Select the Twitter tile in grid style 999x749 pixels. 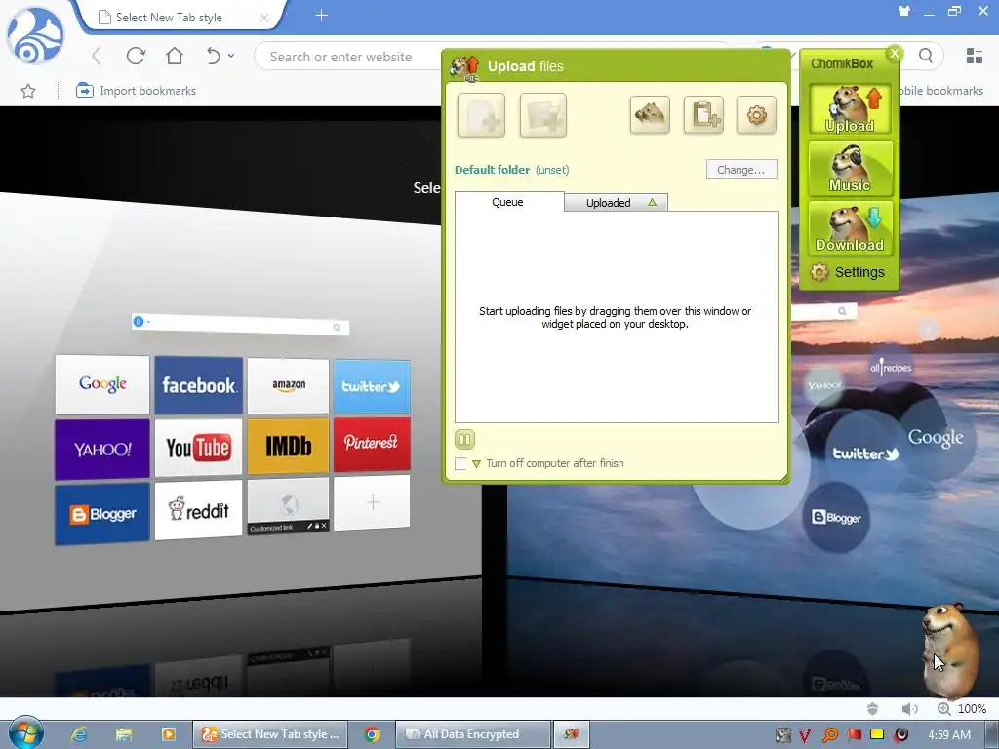coord(372,386)
